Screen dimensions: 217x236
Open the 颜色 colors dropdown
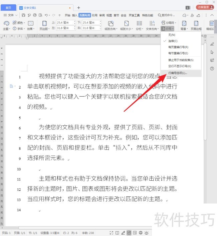(19, 23)
